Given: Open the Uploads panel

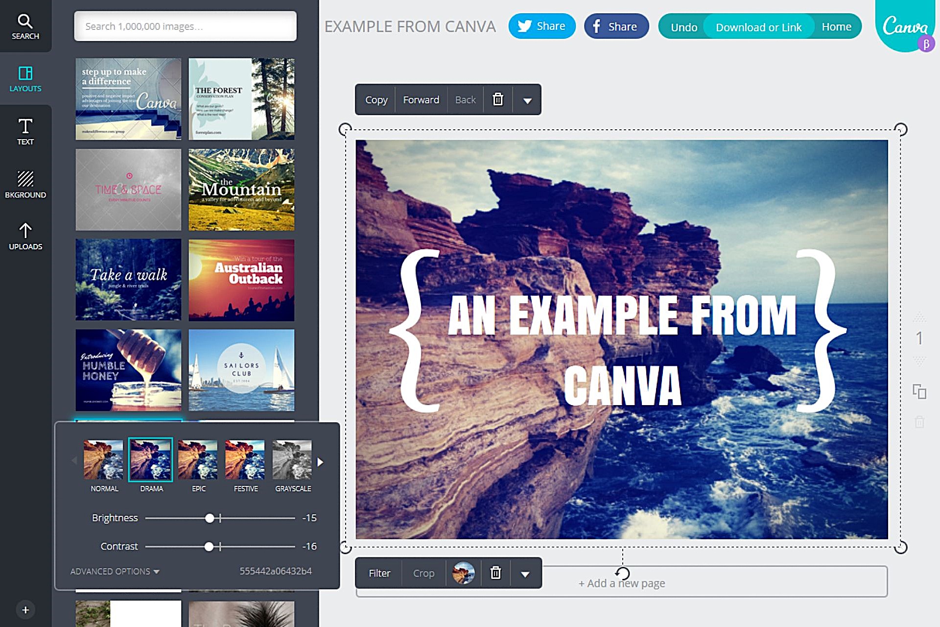Looking at the screenshot, I should (25, 236).
